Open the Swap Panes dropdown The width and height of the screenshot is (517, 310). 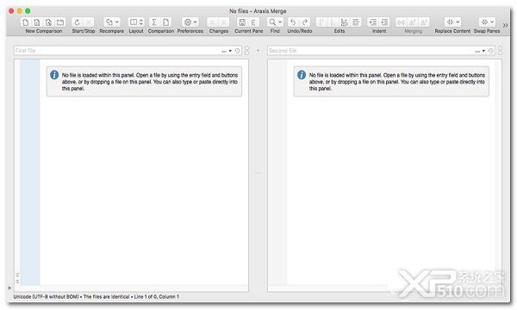(487, 22)
